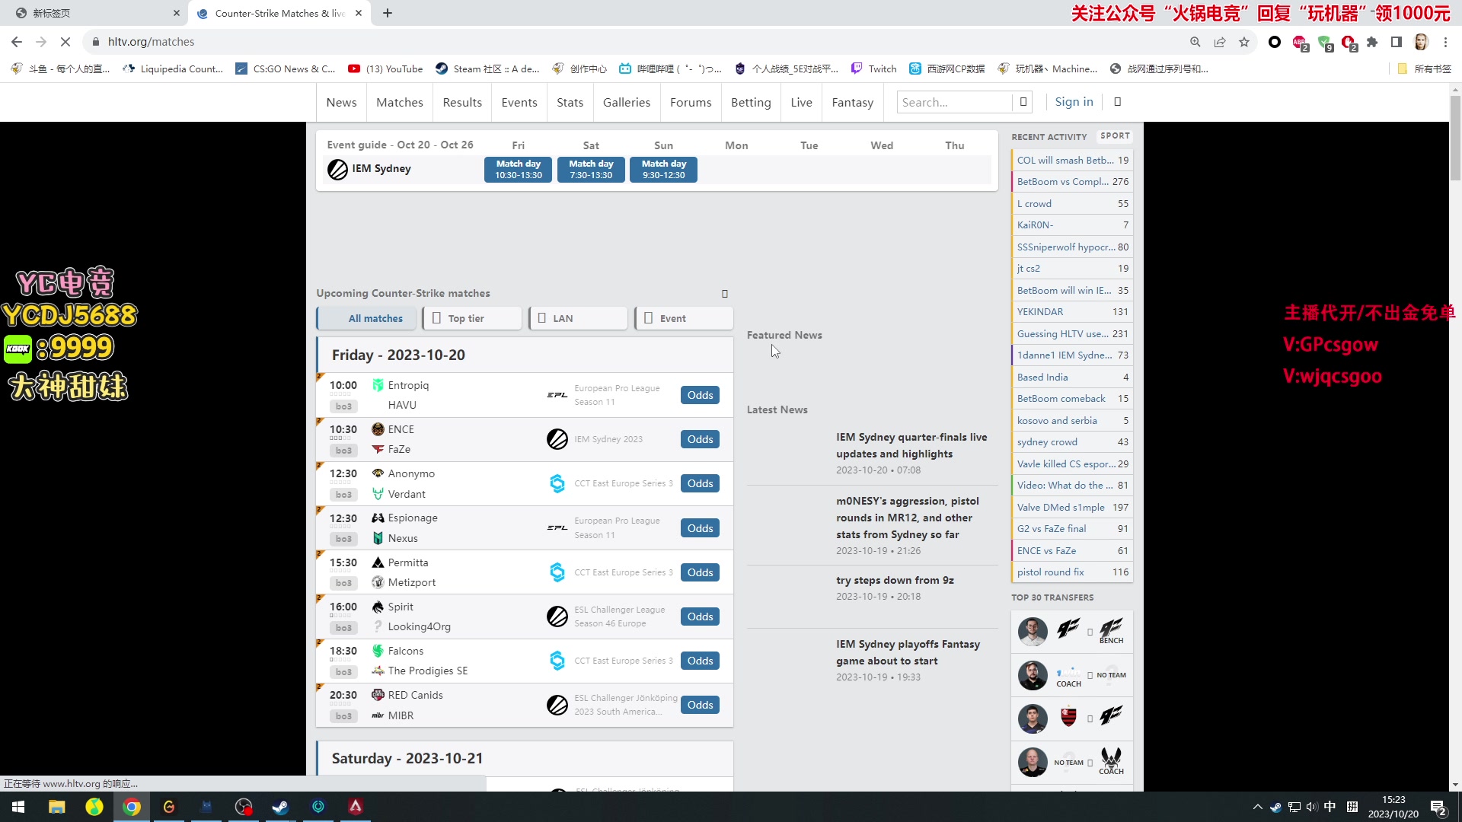Click the Twitch bookmark

coord(874,68)
